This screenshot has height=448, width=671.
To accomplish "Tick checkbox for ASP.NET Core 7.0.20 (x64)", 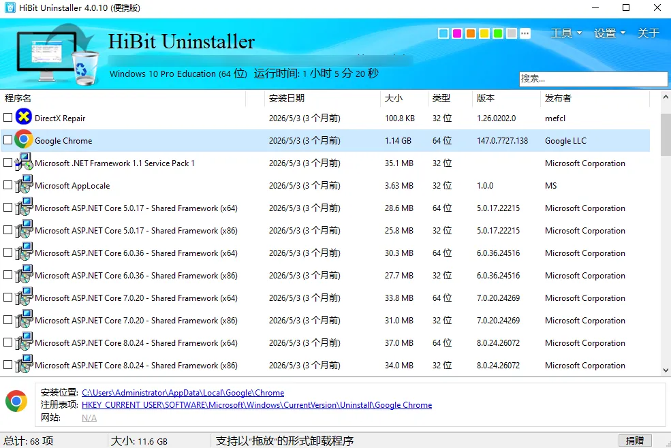I will click(7, 298).
